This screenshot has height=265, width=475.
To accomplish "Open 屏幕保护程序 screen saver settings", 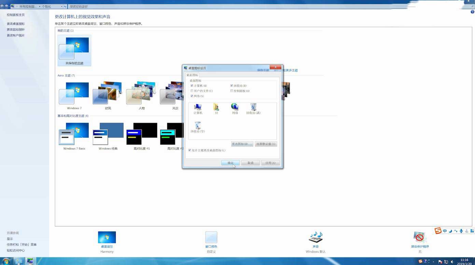I will 420,242.
